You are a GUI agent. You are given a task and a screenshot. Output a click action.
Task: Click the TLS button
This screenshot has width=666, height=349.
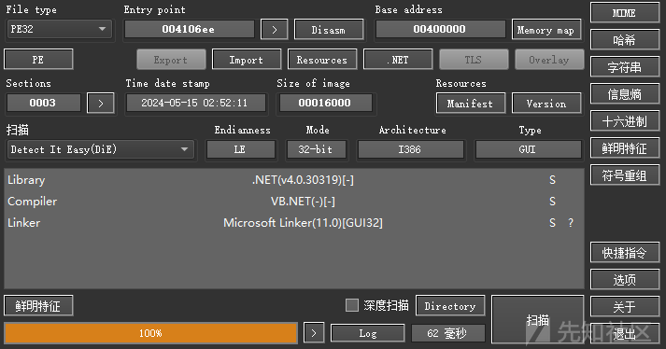(x=474, y=60)
